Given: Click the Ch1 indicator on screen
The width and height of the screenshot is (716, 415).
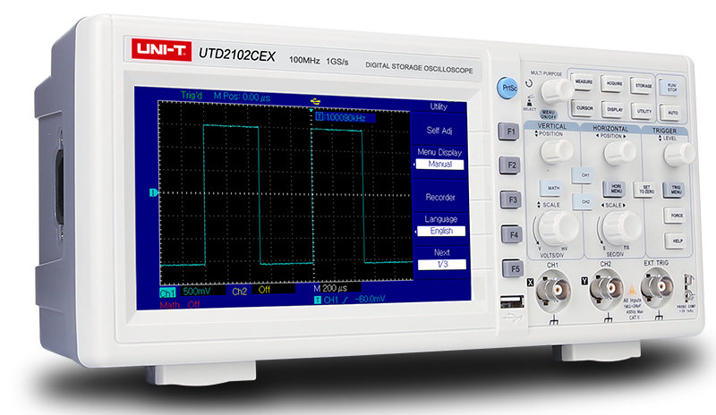Looking at the screenshot, I should click(167, 293).
